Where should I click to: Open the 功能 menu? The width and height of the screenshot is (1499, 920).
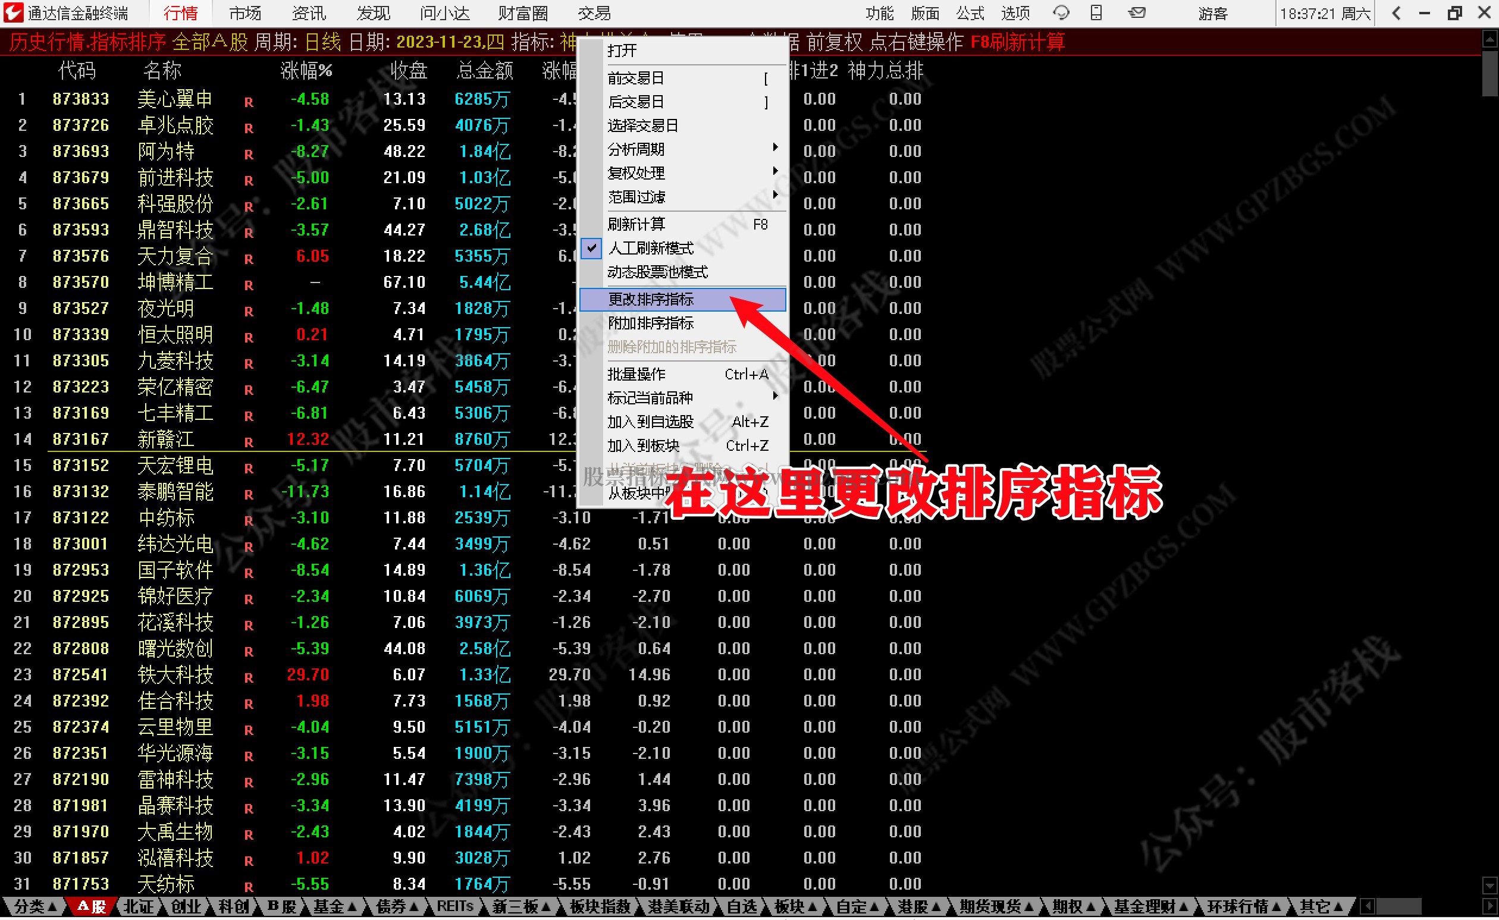coord(879,12)
